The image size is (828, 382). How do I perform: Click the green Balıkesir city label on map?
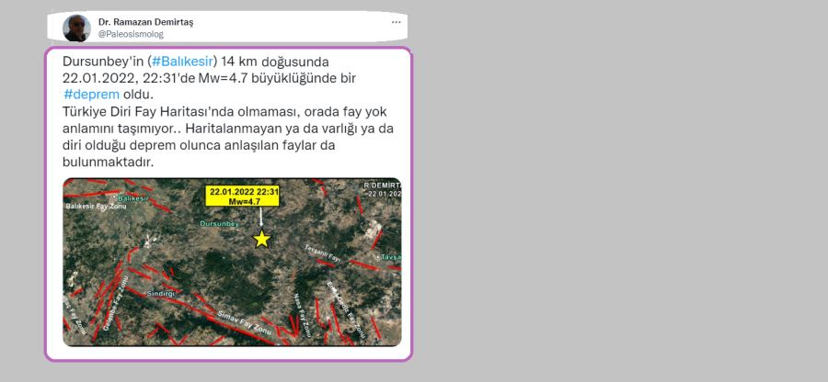[133, 198]
